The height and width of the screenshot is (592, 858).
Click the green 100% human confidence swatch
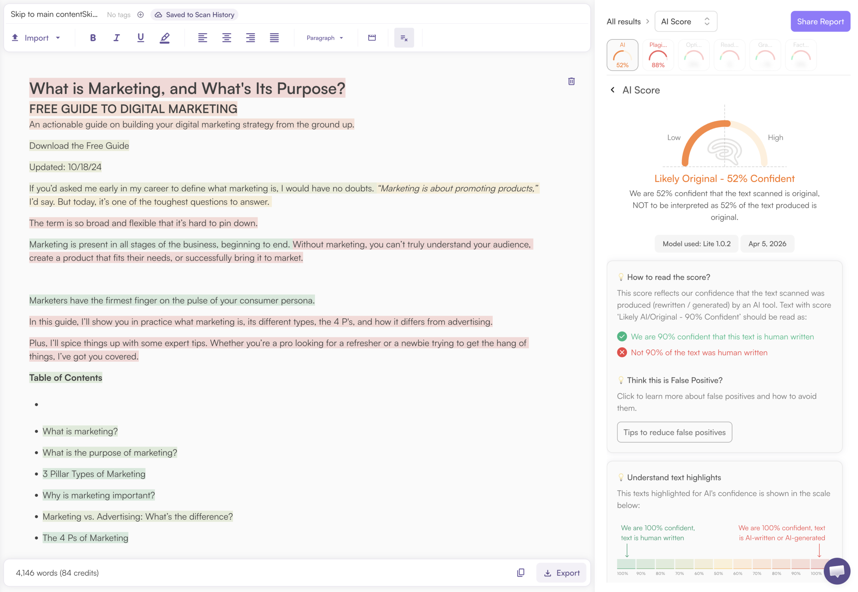tap(626, 564)
